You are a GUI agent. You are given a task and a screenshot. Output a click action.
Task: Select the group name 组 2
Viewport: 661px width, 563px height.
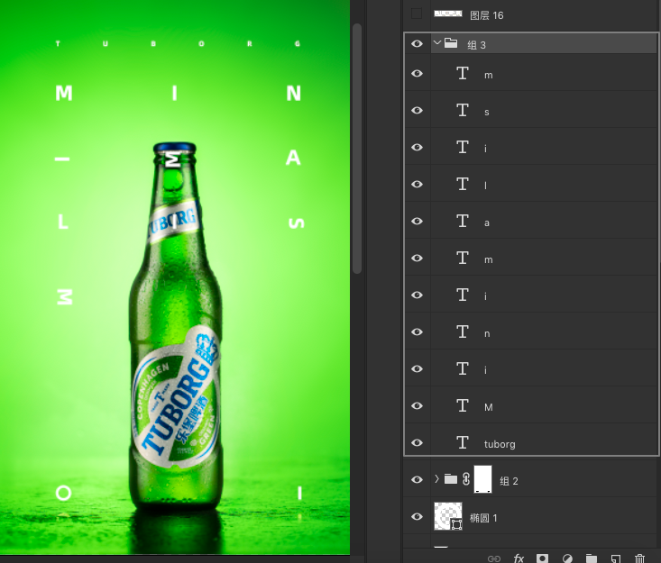[x=509, y=481]
